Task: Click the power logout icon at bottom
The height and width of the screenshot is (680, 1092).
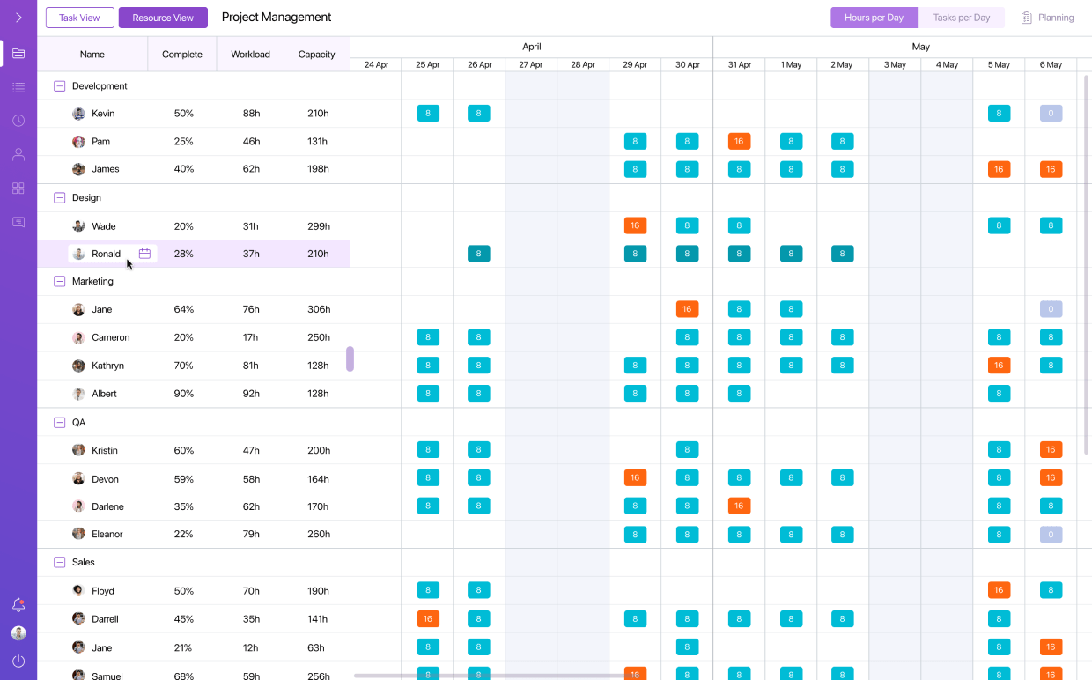Action: click(x=18, y=662)
